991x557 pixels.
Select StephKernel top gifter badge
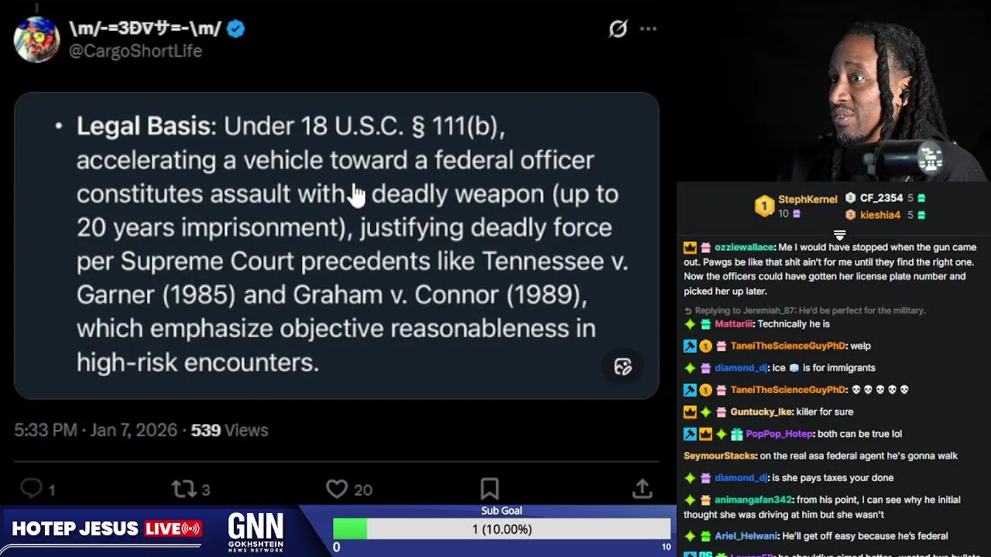pos(796,206)
